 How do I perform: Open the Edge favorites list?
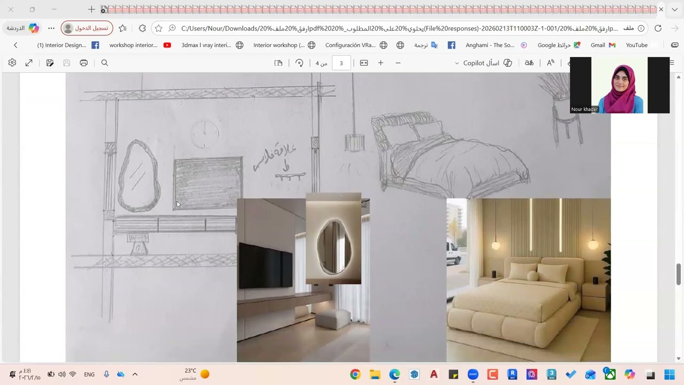[123, 28]
